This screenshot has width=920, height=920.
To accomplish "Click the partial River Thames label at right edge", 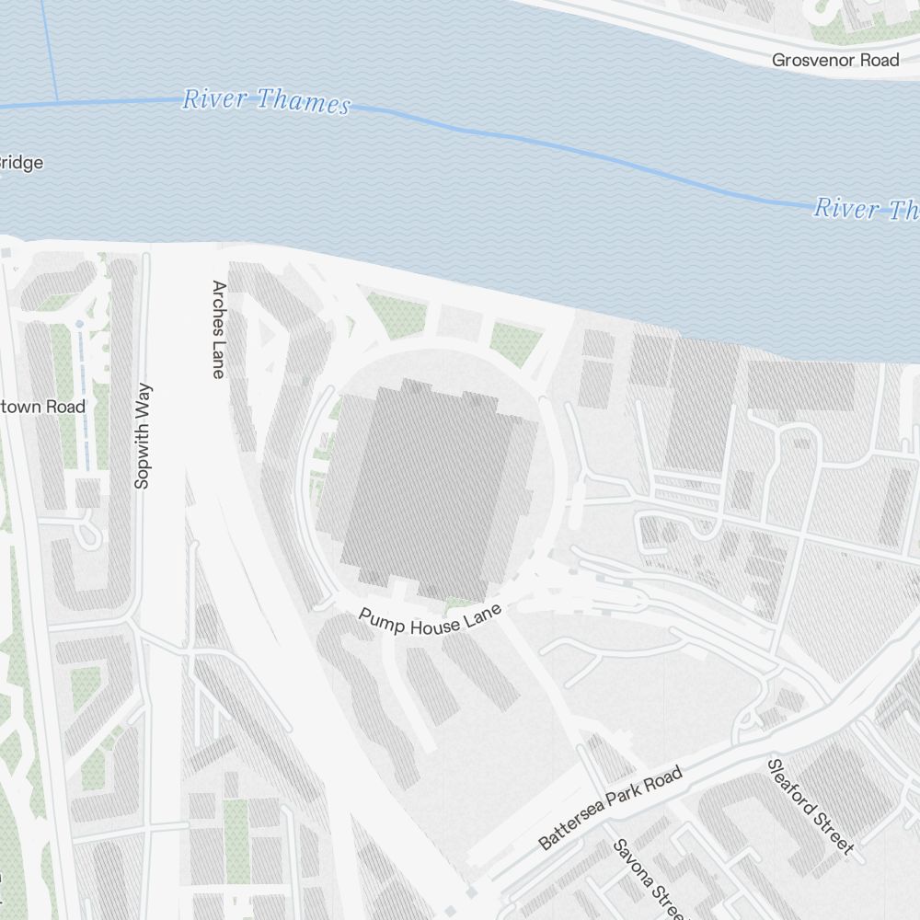I will [866, 209].
